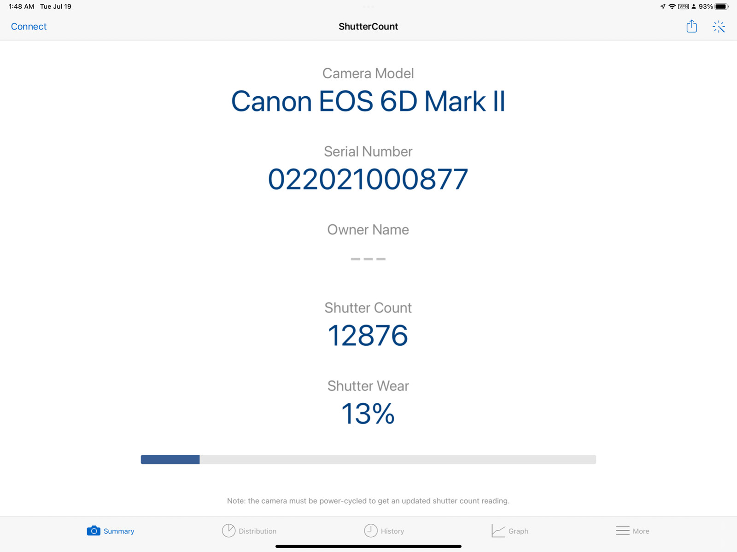Tap the loading spinner icon at top right
Image resolution: width=737 pixels, height=552 pixels.
(719, 27)
